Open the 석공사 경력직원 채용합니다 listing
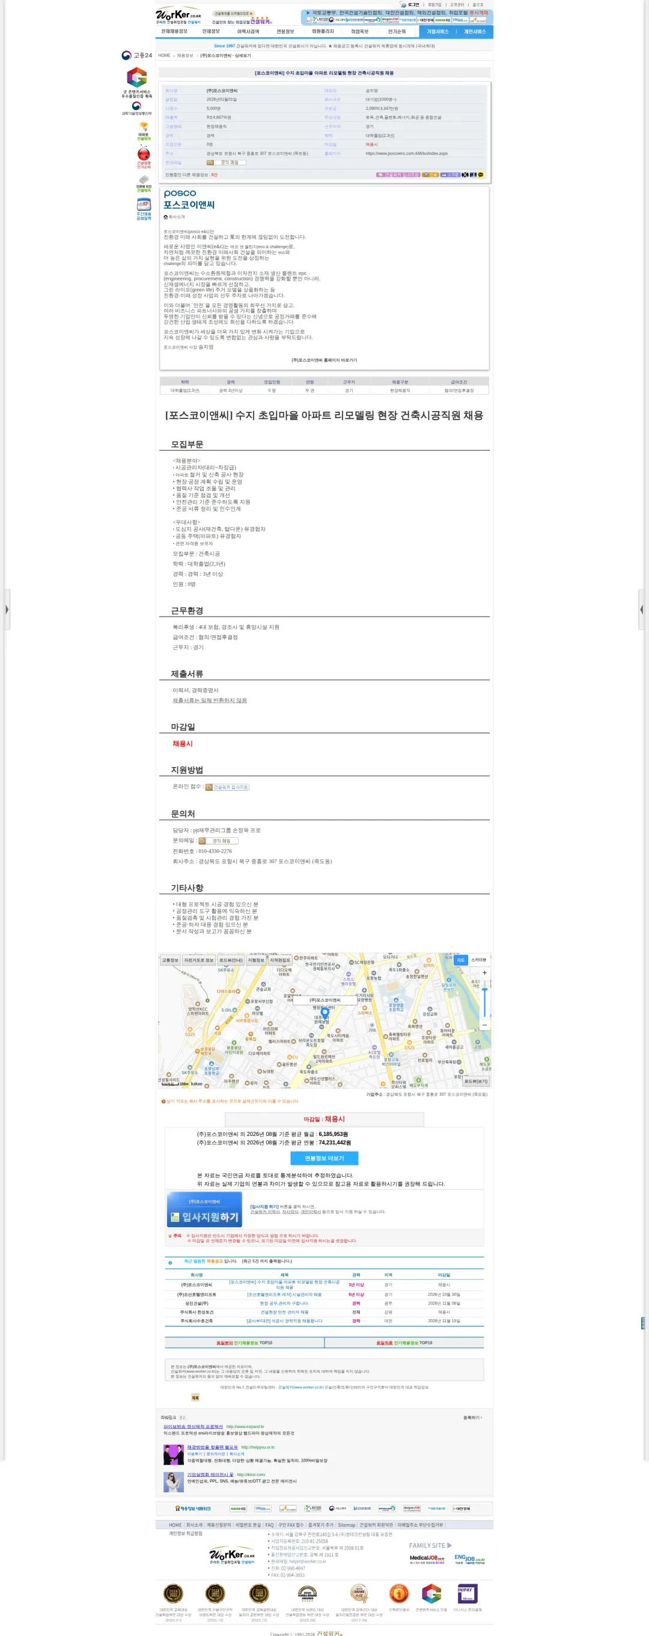 (x=284, y=1321)
